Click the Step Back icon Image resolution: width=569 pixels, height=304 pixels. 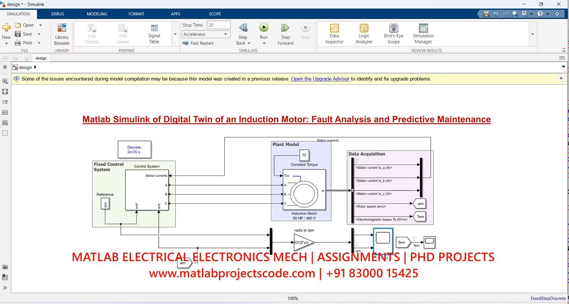(x=243, y=28)
